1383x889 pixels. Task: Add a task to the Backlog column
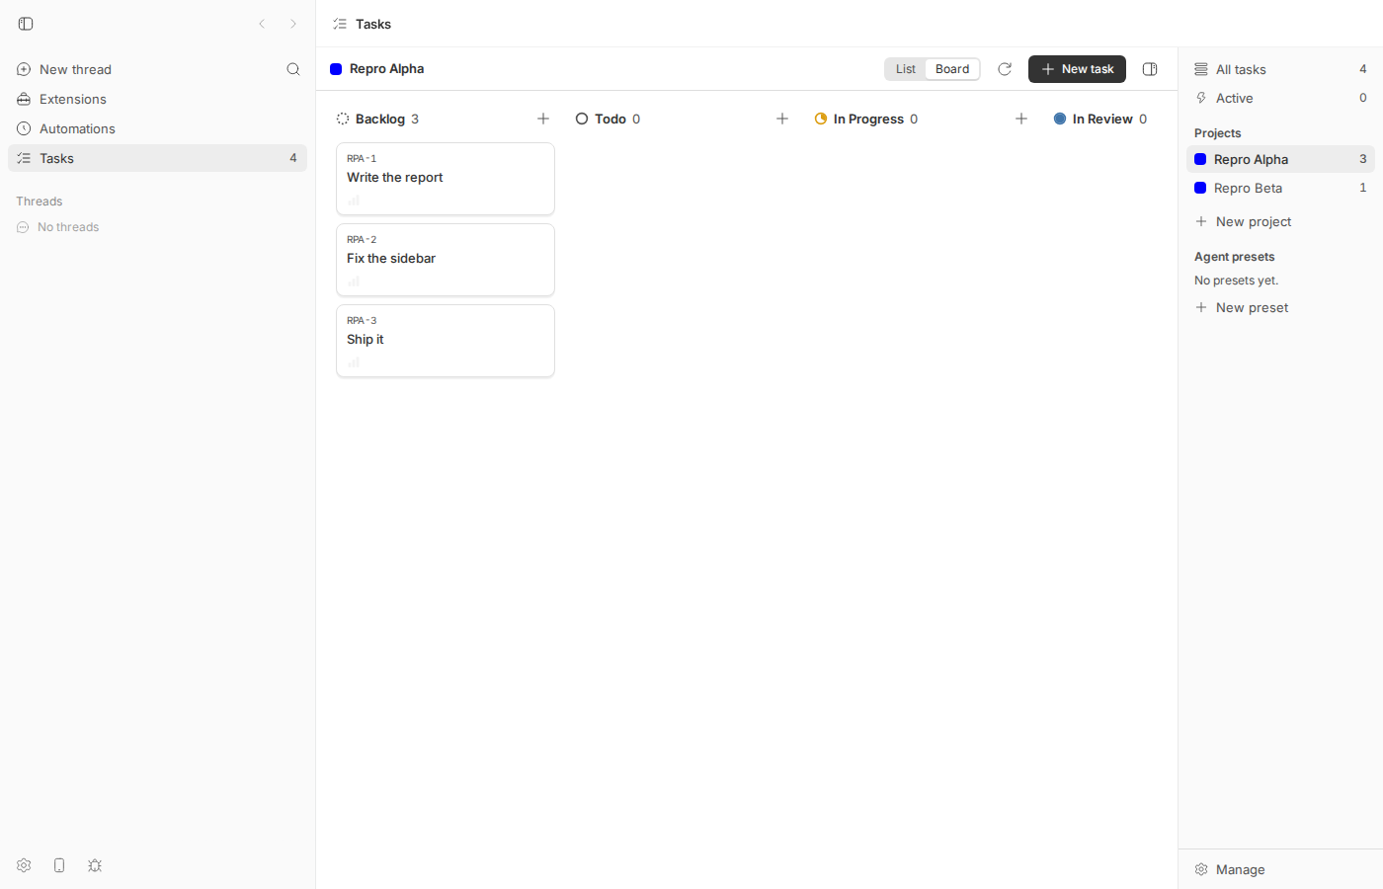(543, 119)
